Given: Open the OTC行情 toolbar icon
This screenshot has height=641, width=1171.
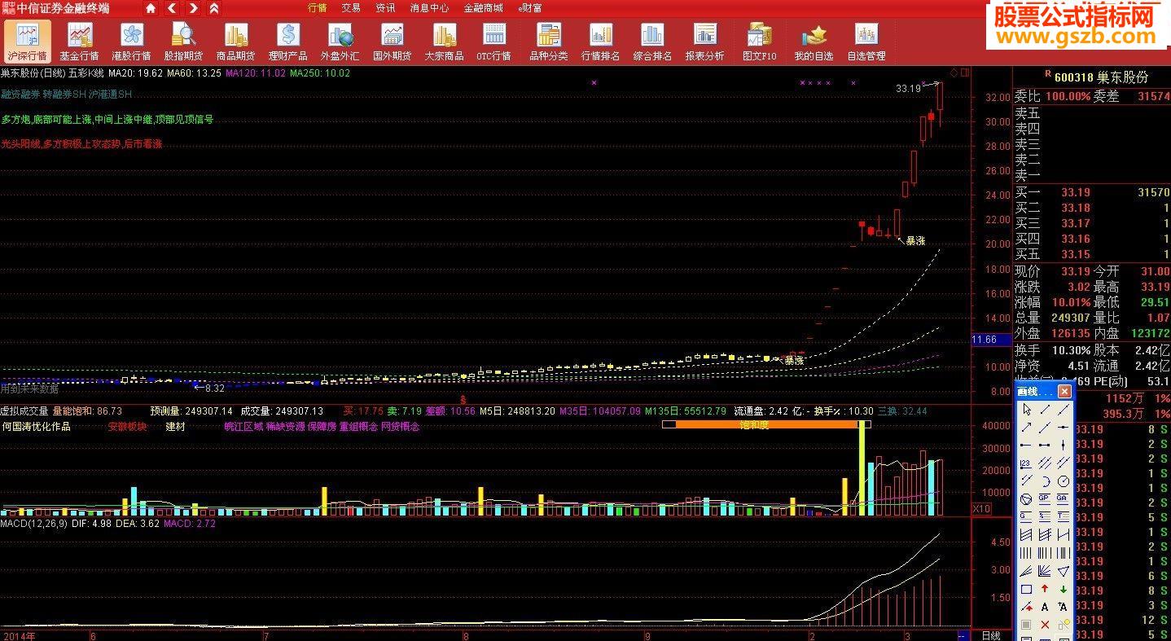Looking at the screenshot, I should click(x=493, y=41).
